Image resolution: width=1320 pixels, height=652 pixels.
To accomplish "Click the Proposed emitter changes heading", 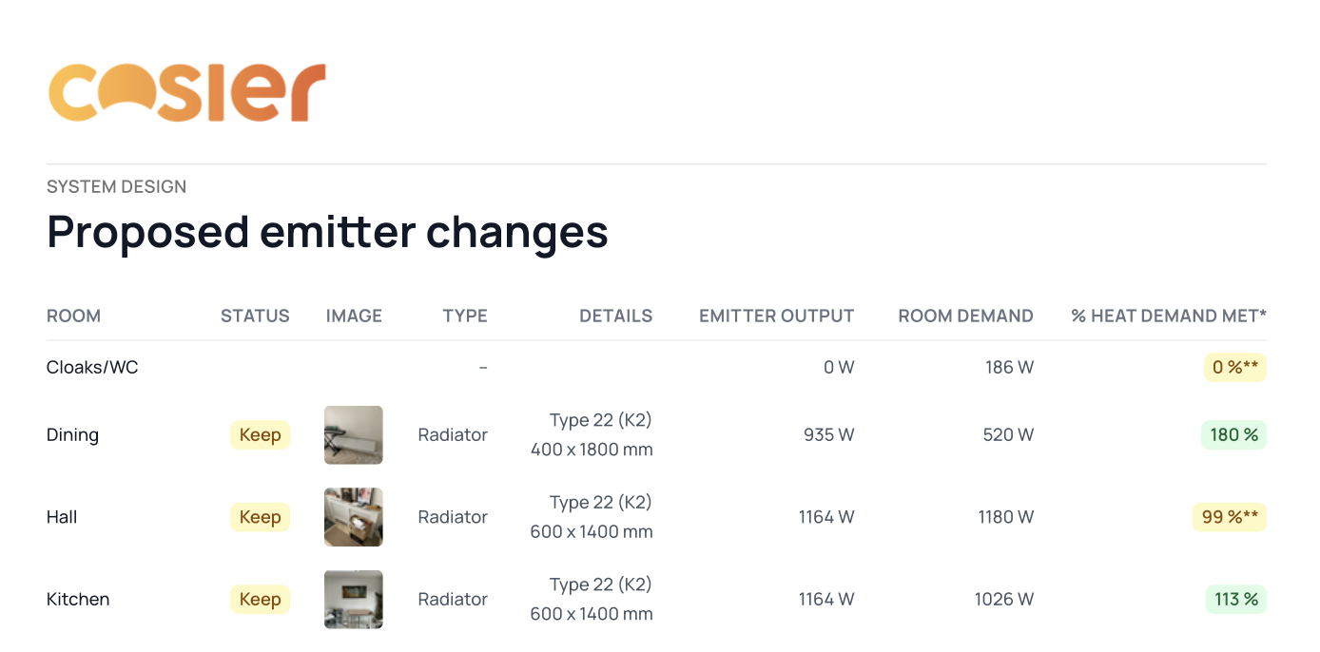I will click(x=327, y=232).
